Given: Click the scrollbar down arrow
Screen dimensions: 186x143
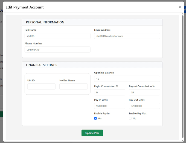Looking at the screenshot, I should pos(183,140).
